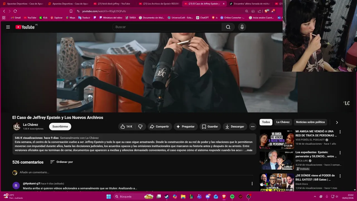The image size is (357, 201).
Task: Dislike the video with thumbs down
Action: [x=140, y=126]
